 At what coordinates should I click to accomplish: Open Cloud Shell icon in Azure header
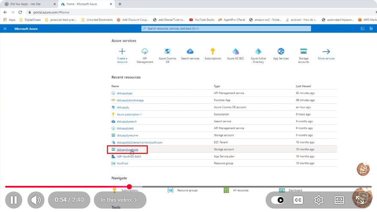point(362,29)
